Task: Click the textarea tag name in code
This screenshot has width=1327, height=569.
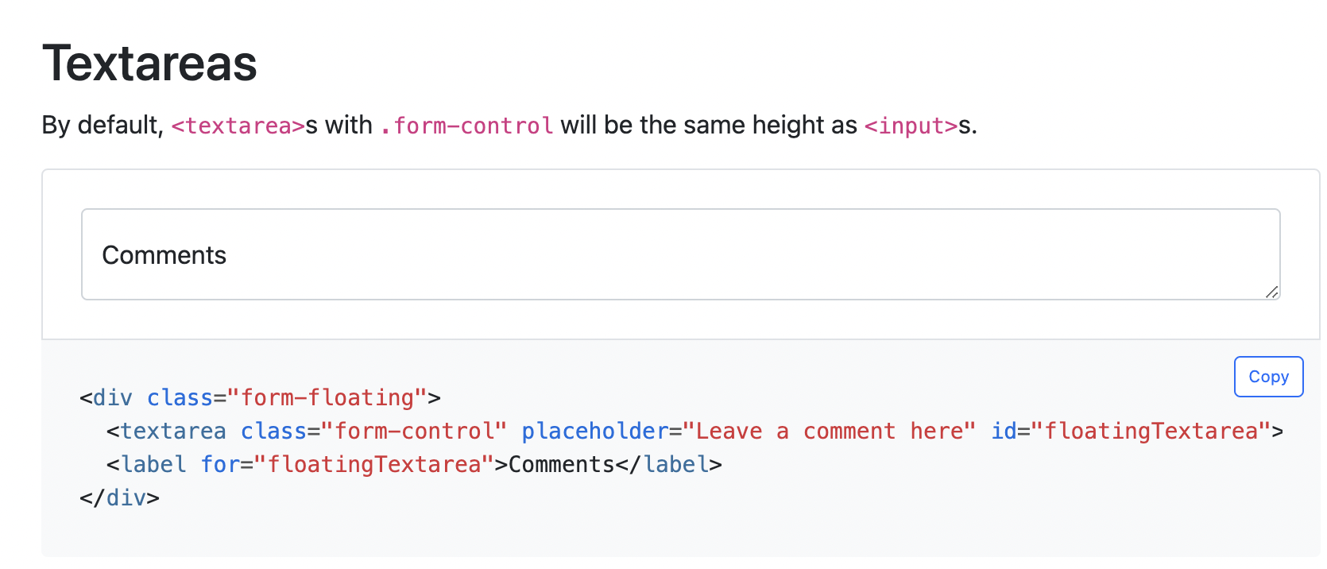Action: (173, 431)
